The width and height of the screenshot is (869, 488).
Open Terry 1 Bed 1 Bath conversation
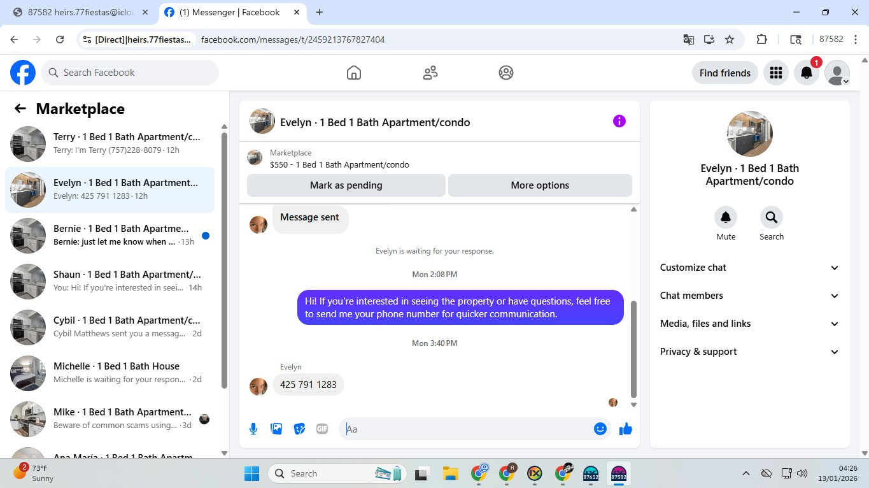110,144
